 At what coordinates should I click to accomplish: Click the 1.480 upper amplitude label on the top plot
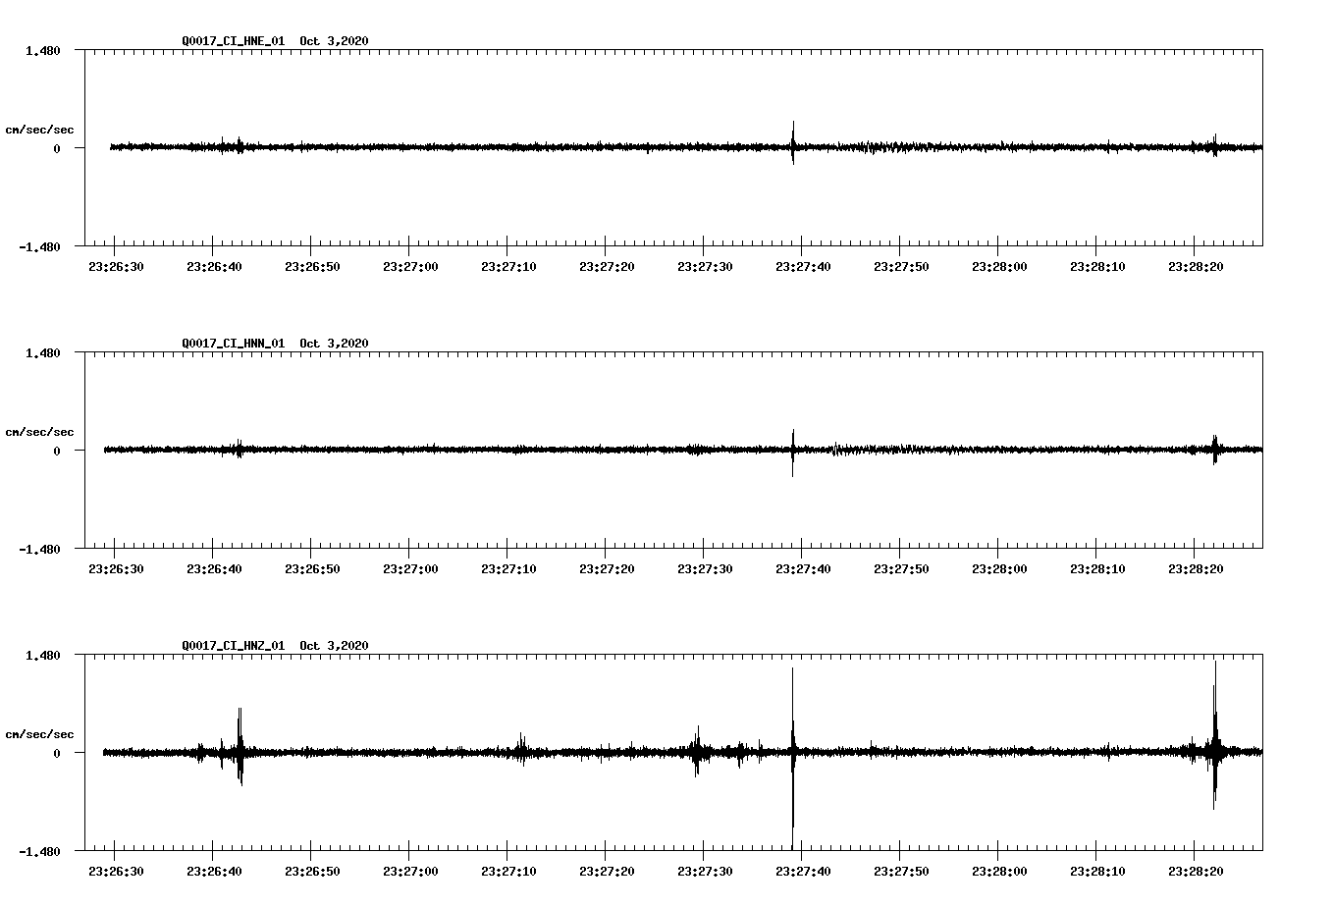coord(45,49)
